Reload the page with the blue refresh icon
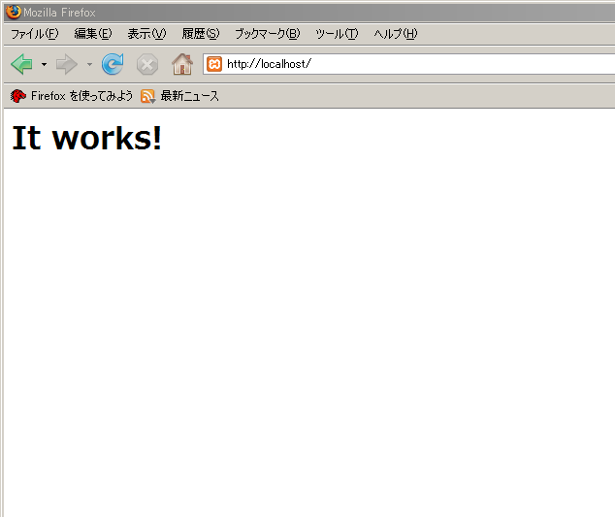The image size is (615, 517). point(113,64)
